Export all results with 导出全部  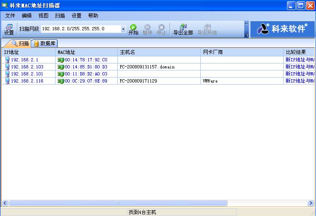coord(183,29)
